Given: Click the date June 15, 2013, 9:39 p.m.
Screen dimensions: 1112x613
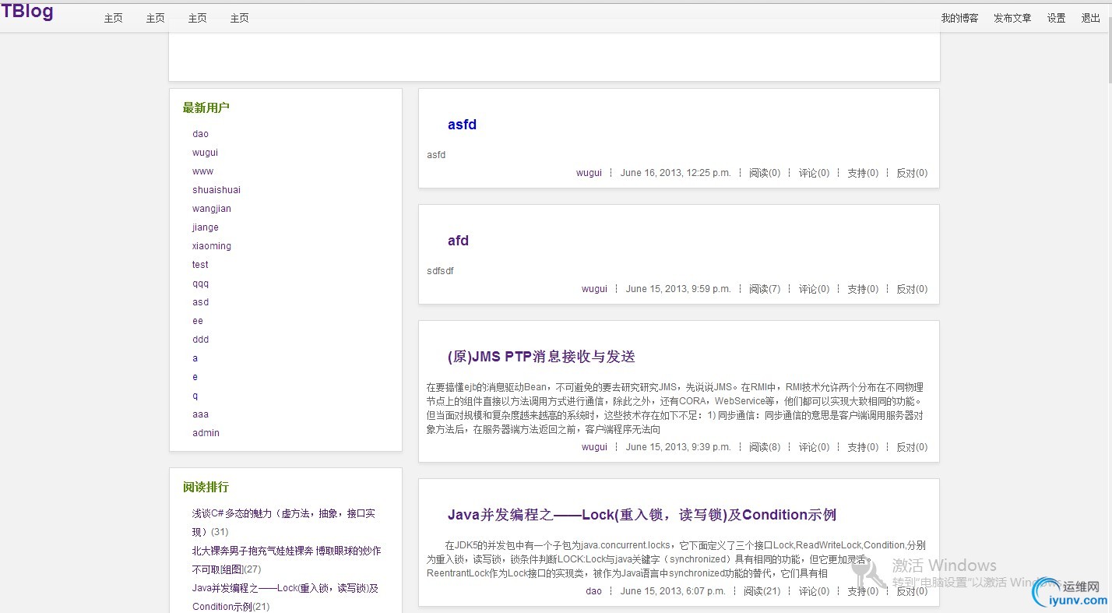Looking at the screenshot, I should point(677,447).
